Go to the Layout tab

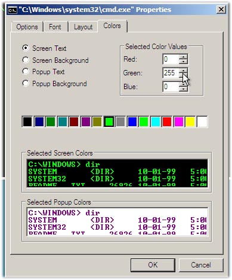click(83, 27)
